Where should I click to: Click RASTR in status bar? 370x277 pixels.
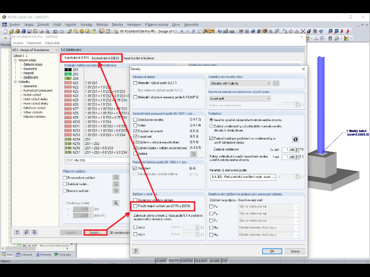(174, 261)
